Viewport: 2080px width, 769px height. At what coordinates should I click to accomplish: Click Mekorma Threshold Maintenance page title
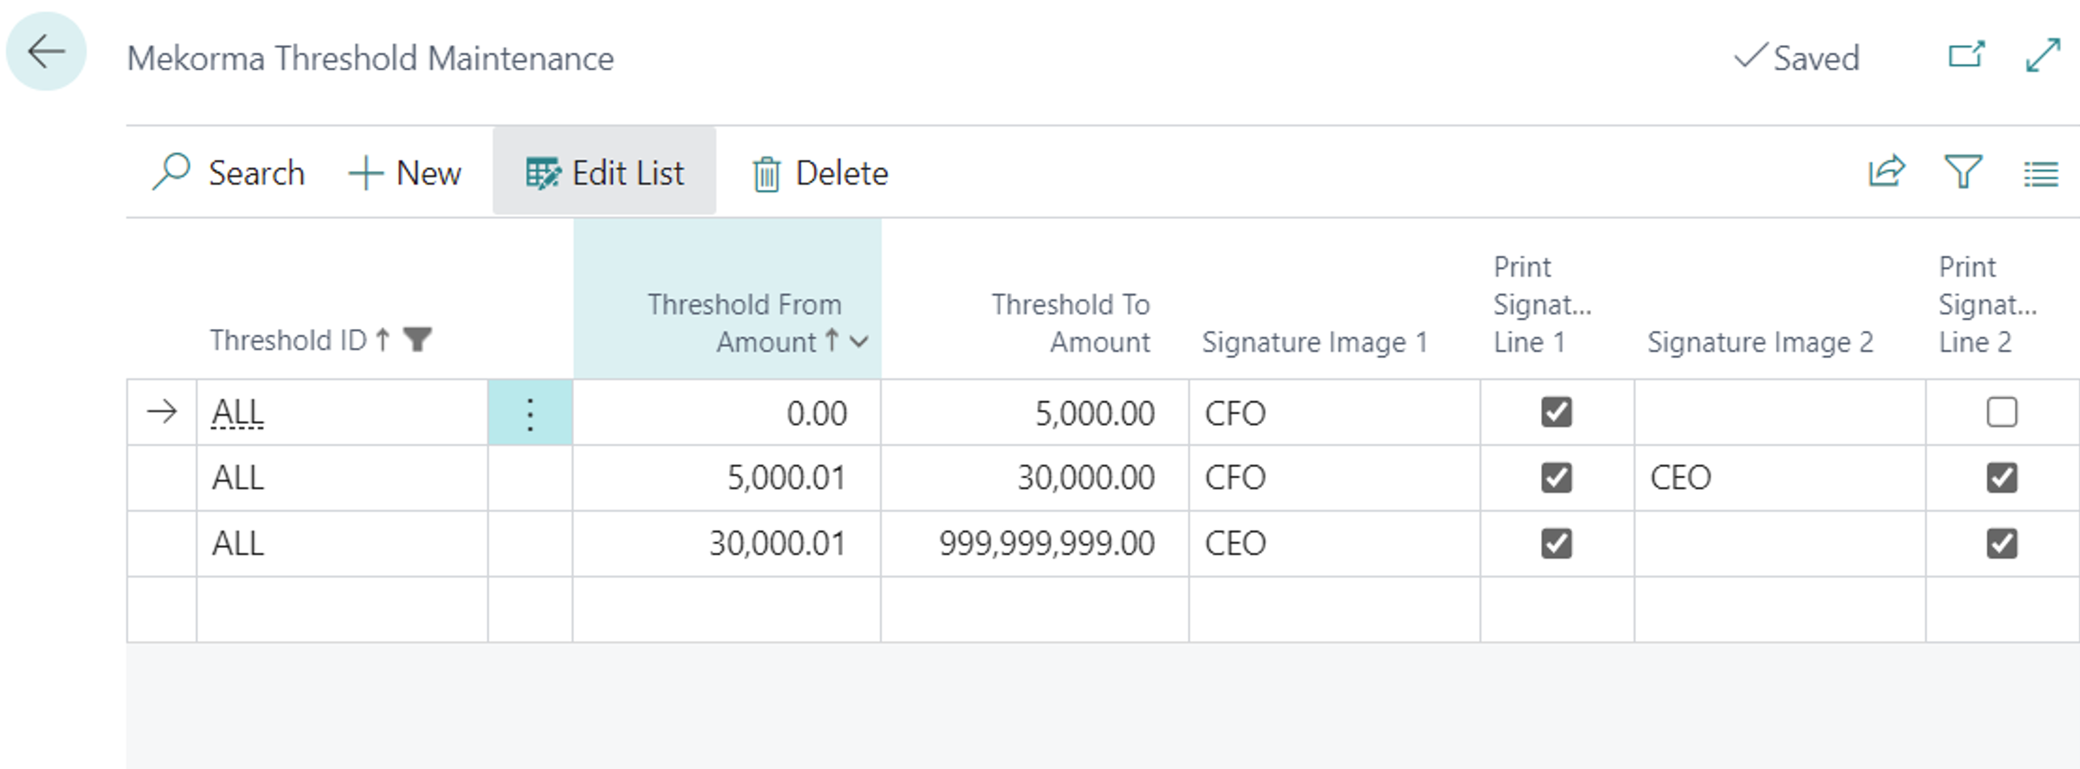371,58
